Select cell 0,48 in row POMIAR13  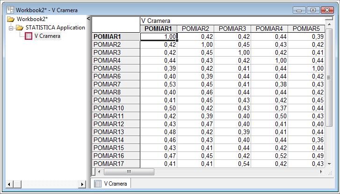(x=159, y=132)
